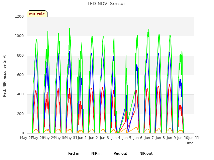Toggle the Red out legend entry
Screen dimensions: 214x160
[117, 153]
